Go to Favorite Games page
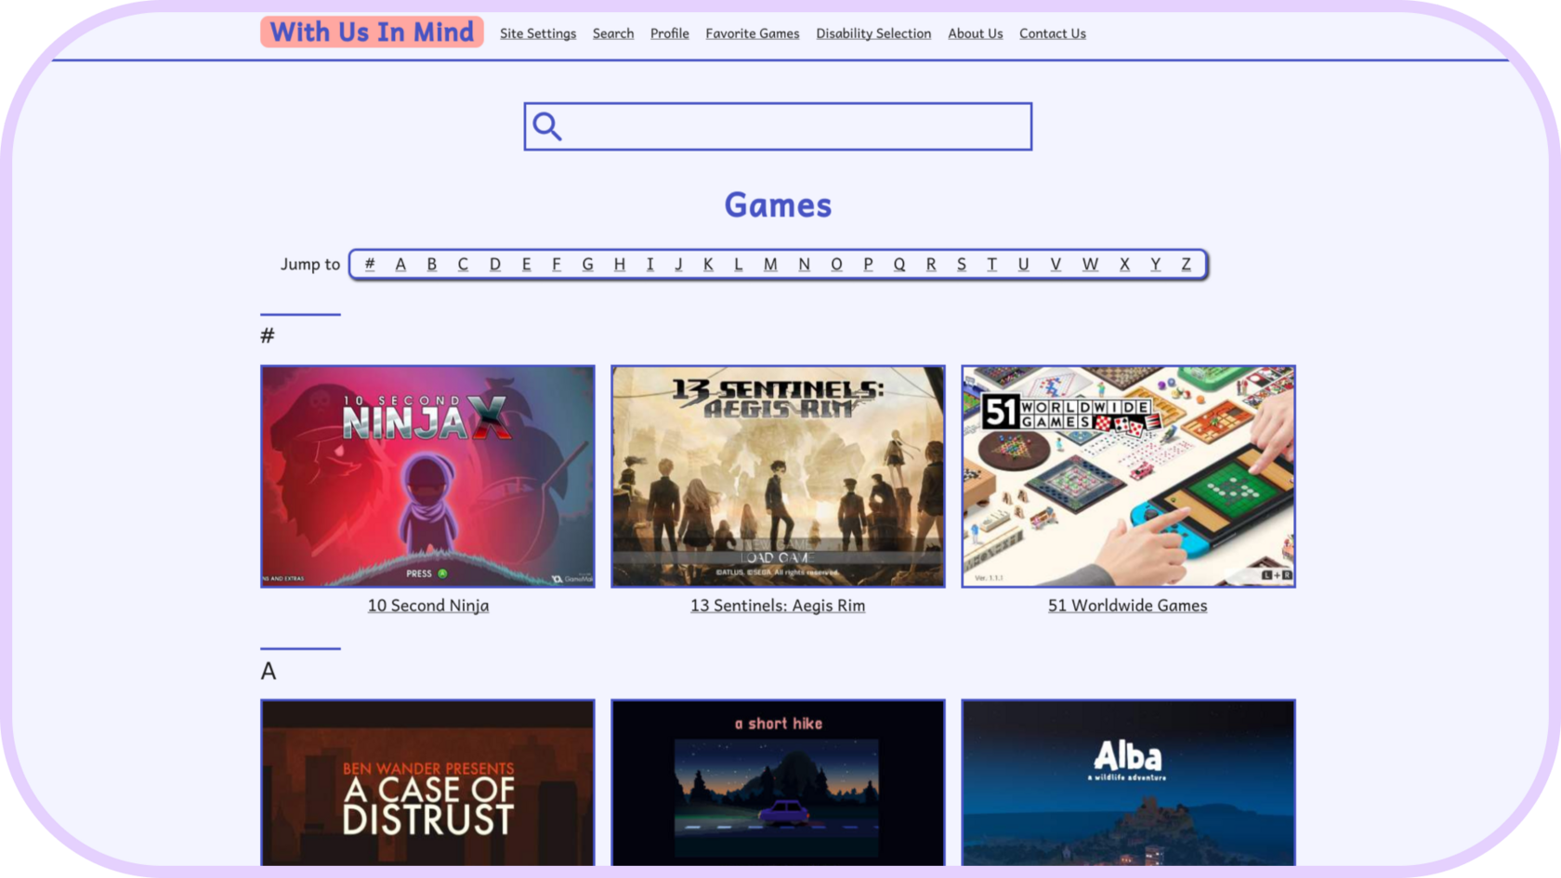Viewport: 1561px width, 878px height. click(753, 33)
